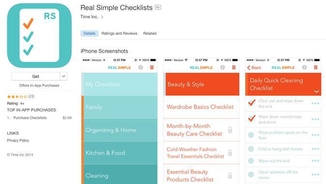Click lock icon beside Month-by-Month Beauty Care
Screen dimensions: 326x184
pos(230,130)
